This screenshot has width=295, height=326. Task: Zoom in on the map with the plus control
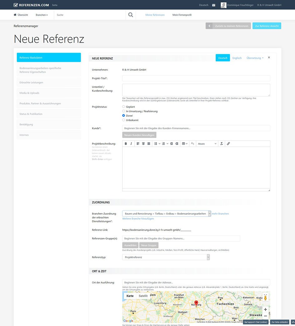(265, 309)
